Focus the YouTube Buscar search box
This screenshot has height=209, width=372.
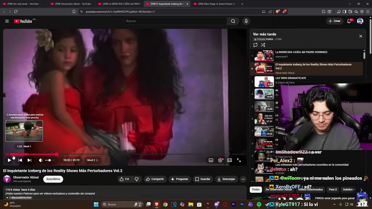click(175, 21)
